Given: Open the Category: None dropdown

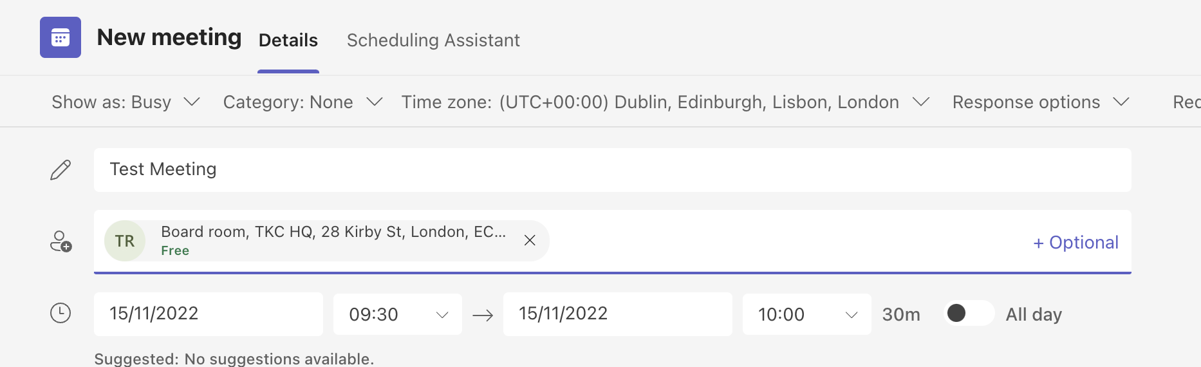Looking at the screenshot, I should tap(303, 102).
